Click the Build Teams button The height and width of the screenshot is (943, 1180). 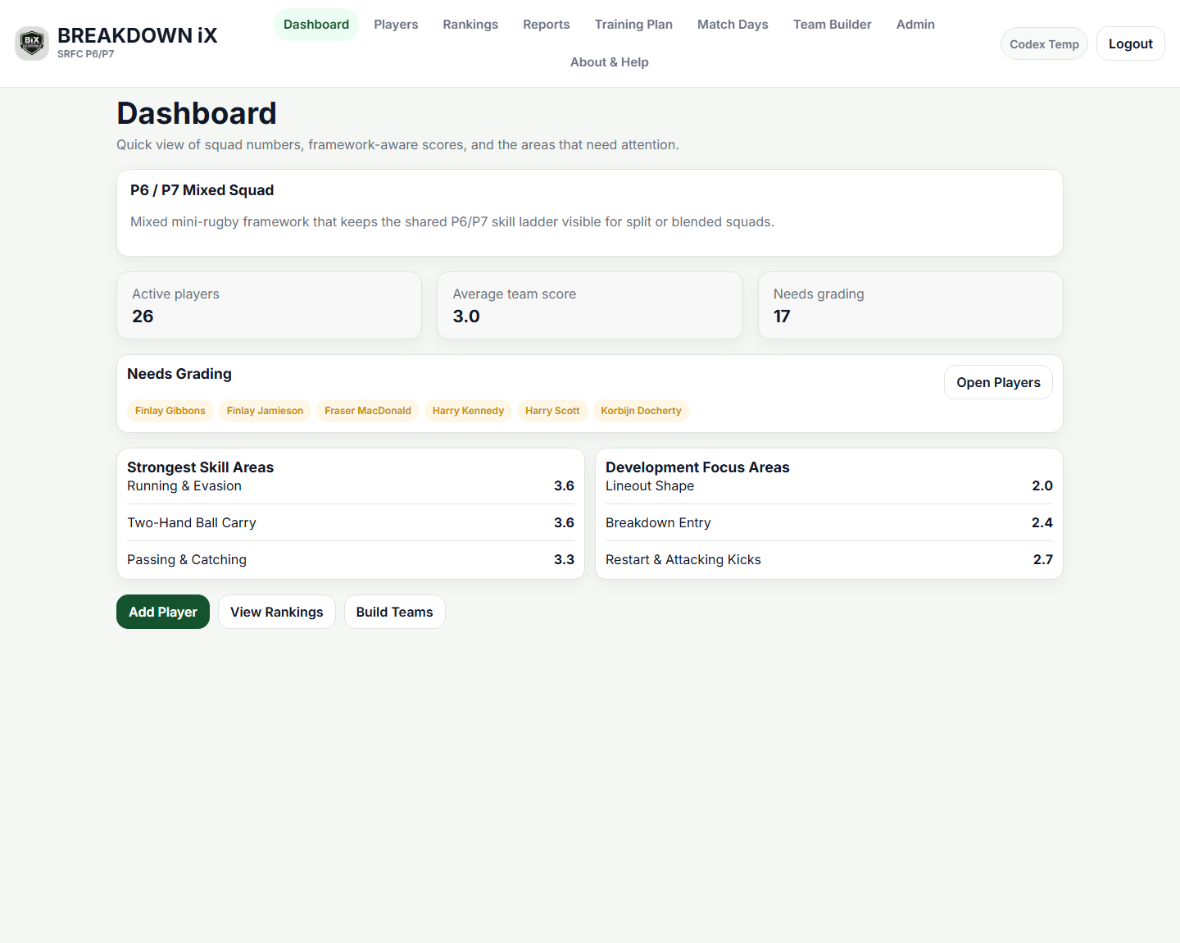(394, 612)
